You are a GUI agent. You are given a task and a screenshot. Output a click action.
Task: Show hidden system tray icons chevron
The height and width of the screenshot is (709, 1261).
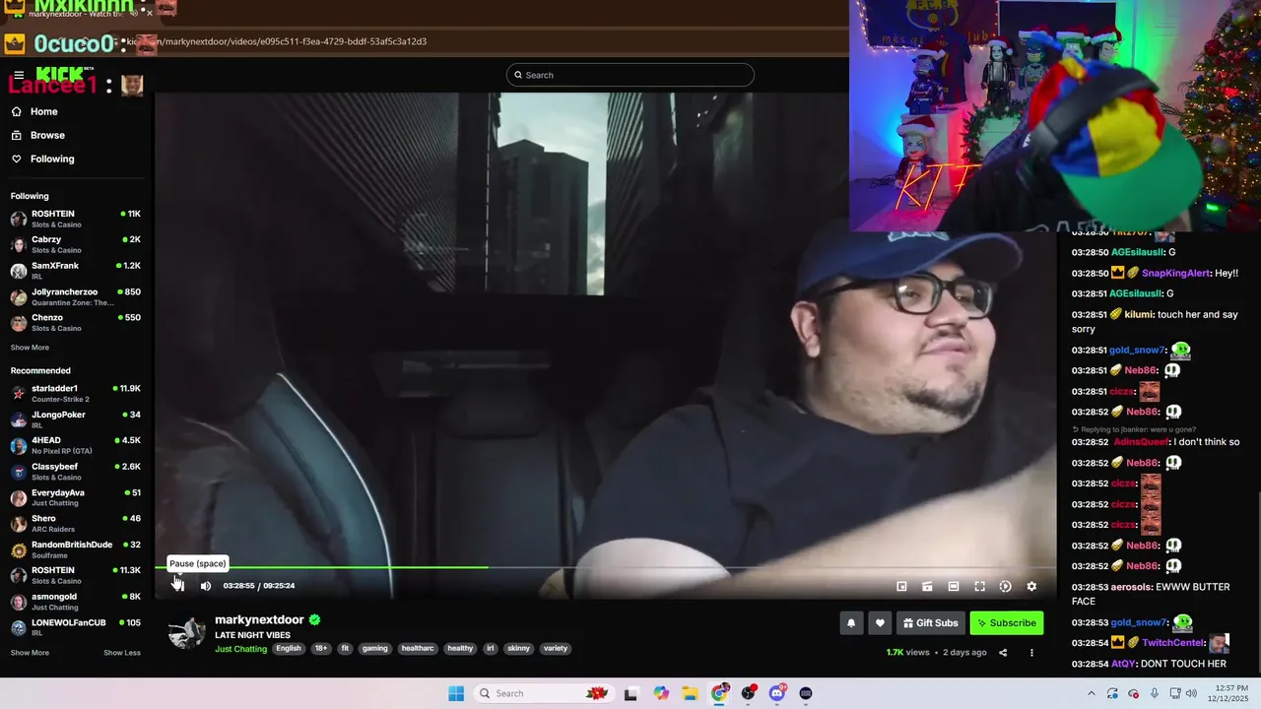pos(1091,693)
